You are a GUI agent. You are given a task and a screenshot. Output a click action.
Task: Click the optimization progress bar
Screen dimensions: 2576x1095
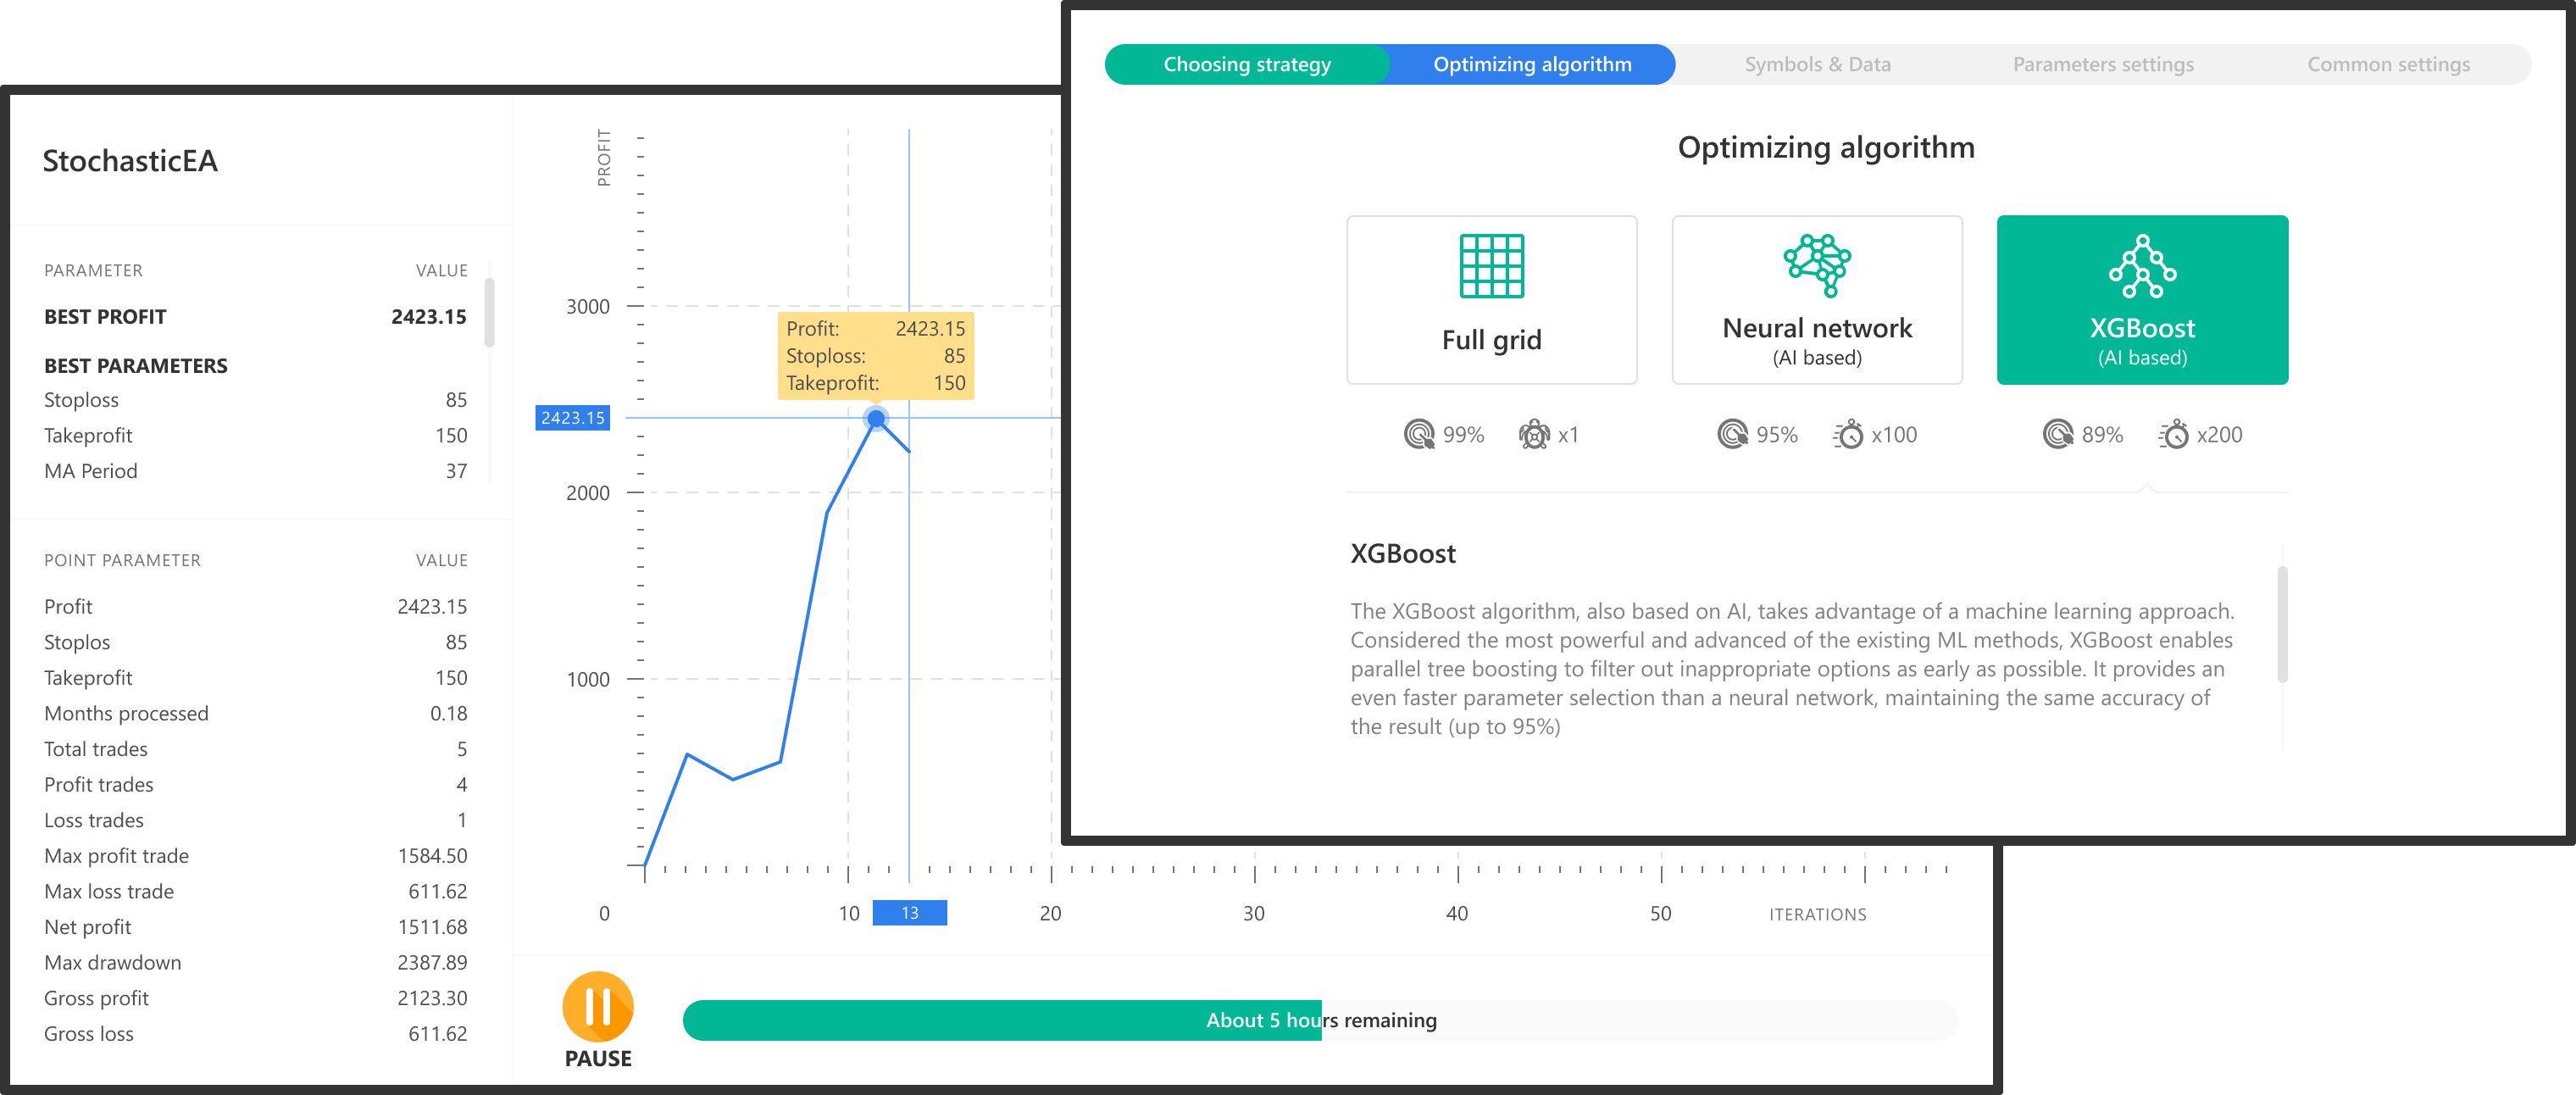(1320, 1020)
